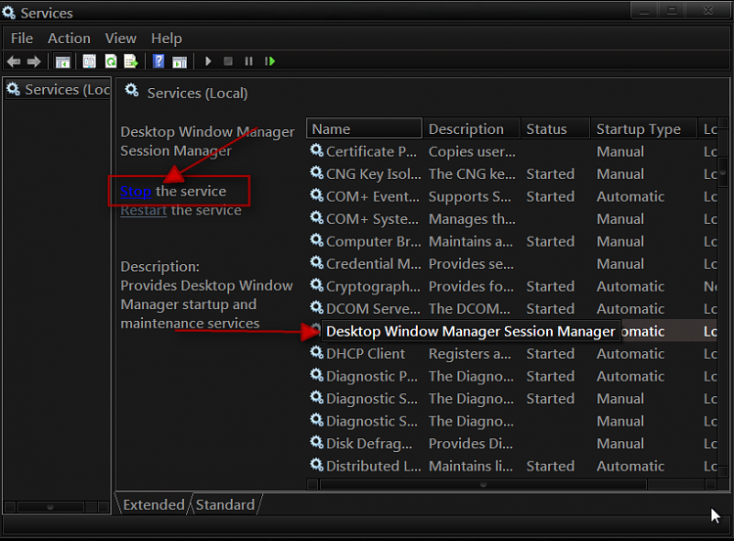Click the services list horizontal scrollbar
This screenshot has width=734, height=541.
click(512, 485)
